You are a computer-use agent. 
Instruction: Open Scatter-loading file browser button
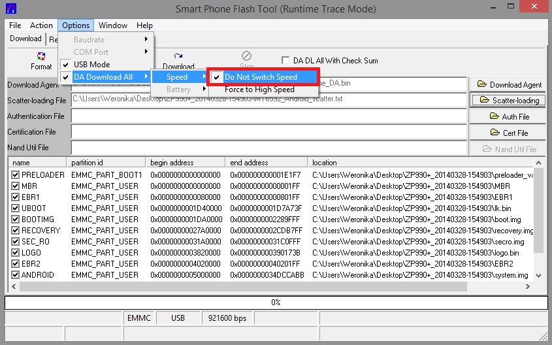click(508, 100)
